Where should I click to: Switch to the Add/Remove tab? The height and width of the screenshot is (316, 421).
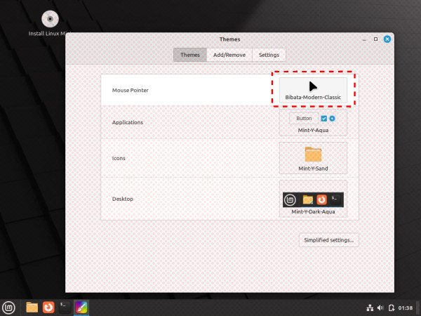229,55
